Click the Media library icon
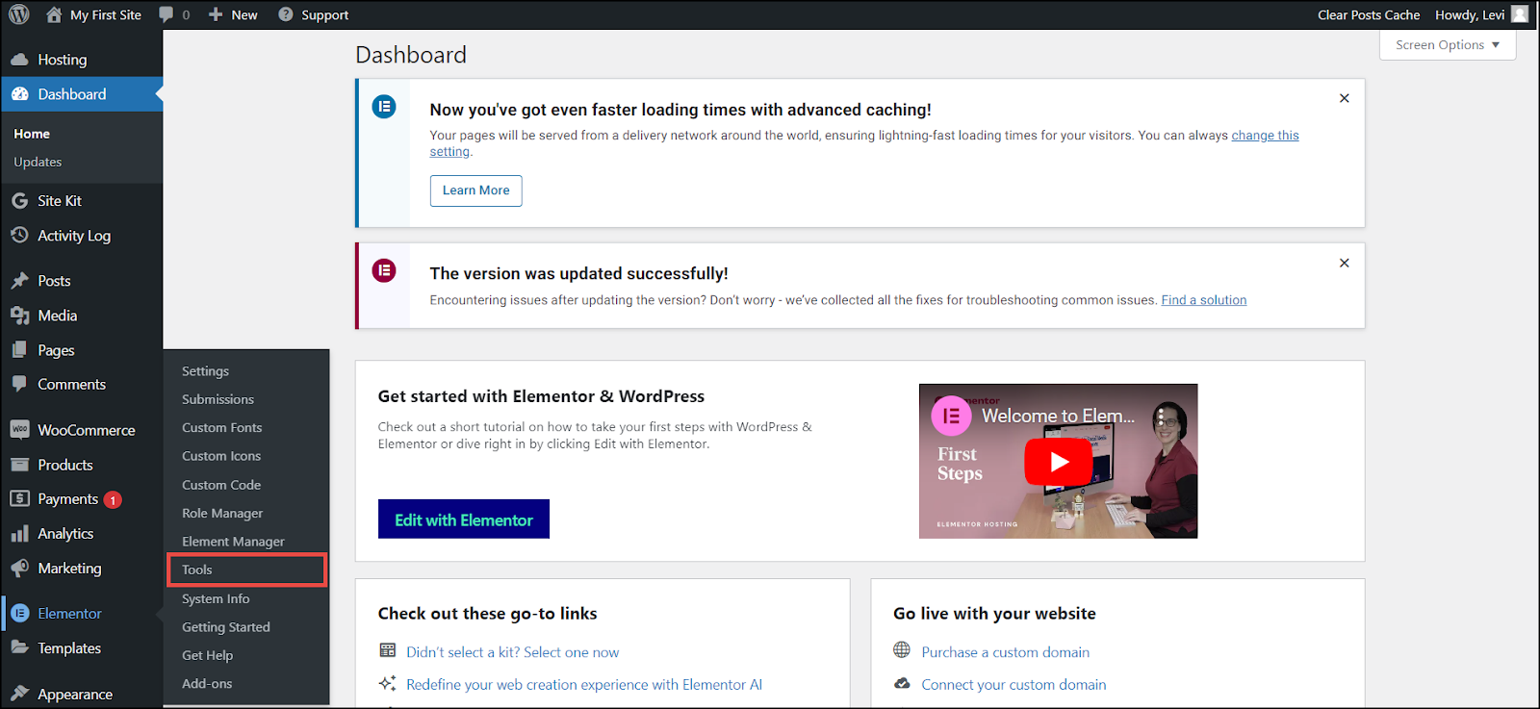This screenshot has height=709, width=1540. click(x=19, y=316)
